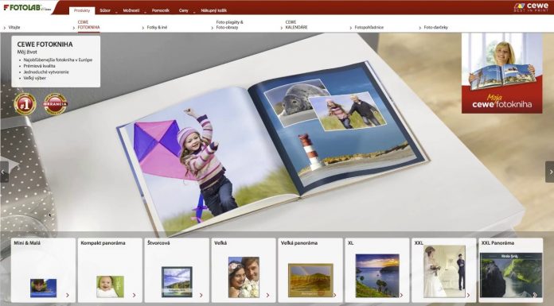Open the Možnosti menu
The height and width of the screenshot is (306, 554).
tap(131, 10)
